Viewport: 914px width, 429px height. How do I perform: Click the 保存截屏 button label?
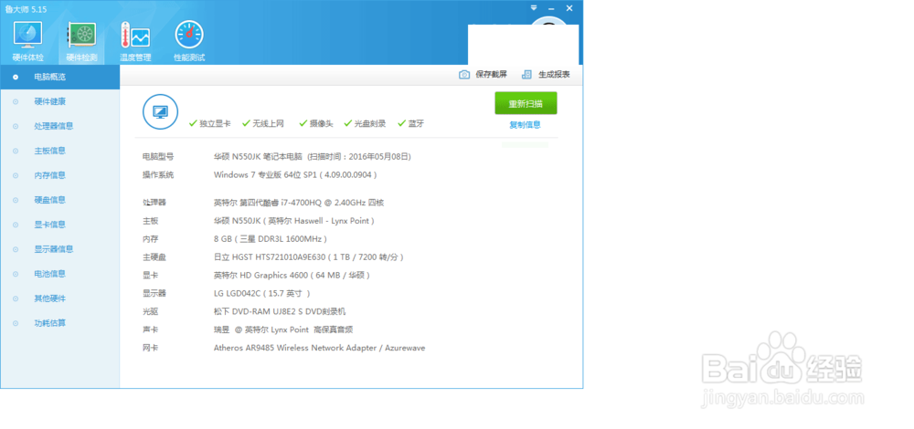[x=492, y=75]
